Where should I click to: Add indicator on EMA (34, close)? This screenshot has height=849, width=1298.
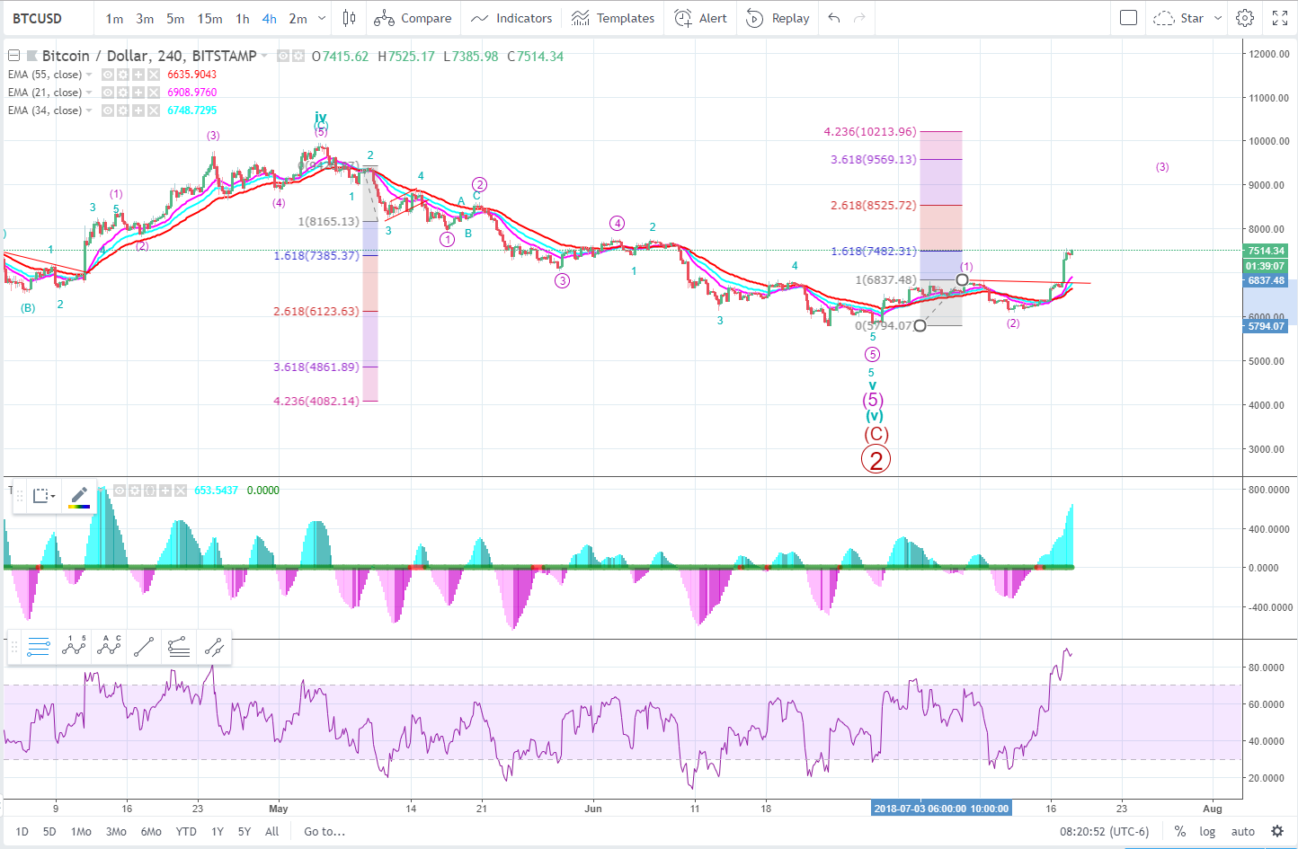point(138,111)
